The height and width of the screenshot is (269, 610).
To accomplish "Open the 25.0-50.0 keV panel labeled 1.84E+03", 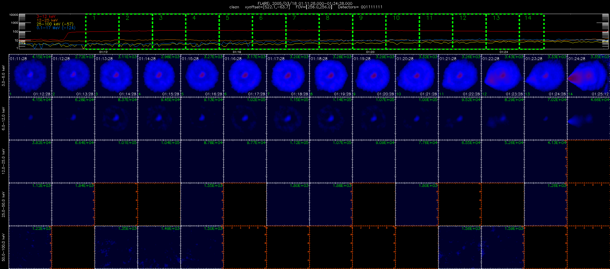I will [73, 204].
